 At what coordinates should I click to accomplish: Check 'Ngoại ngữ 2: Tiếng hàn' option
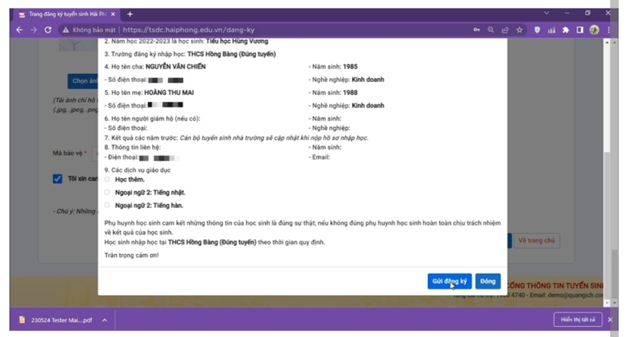108,205
